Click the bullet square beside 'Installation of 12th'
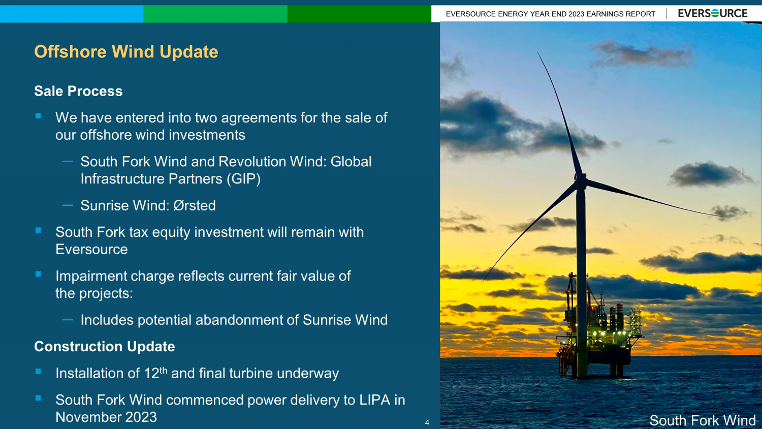The width and height of the screenshot is (762, 429). [x=38, y=372]
